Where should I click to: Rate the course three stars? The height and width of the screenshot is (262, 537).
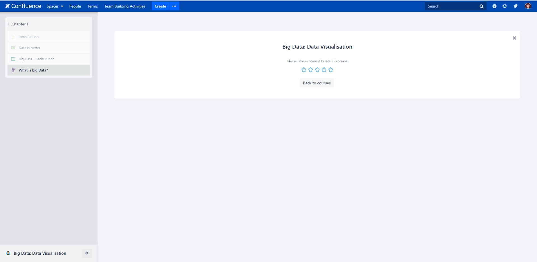tap(317, 70)
